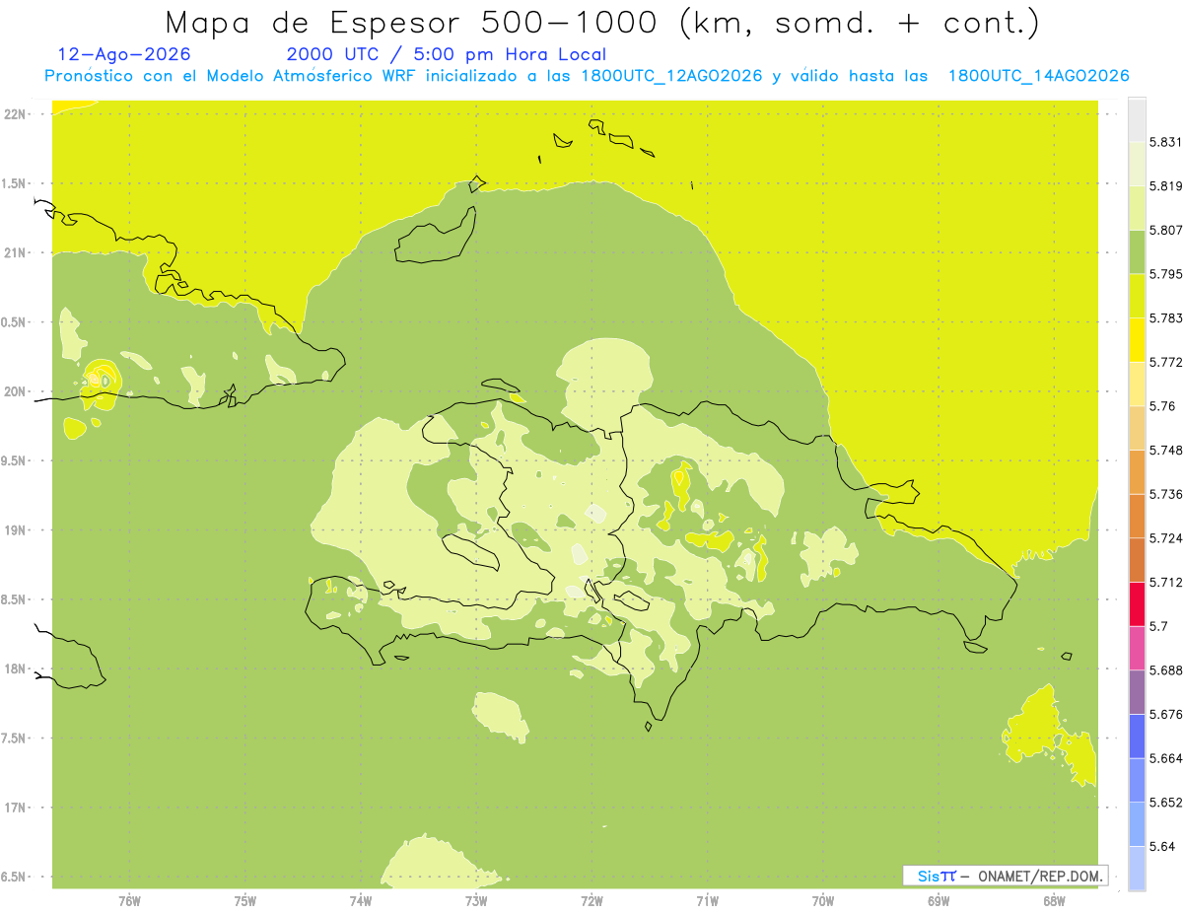Pick the bright yellow swatch between 5.772 and 5.783
Screen dimensions: 1183x914
coord(1137,340)
